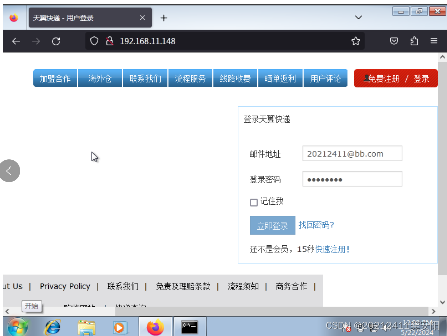Bookmark this page with the star icon

pos(356,41)
